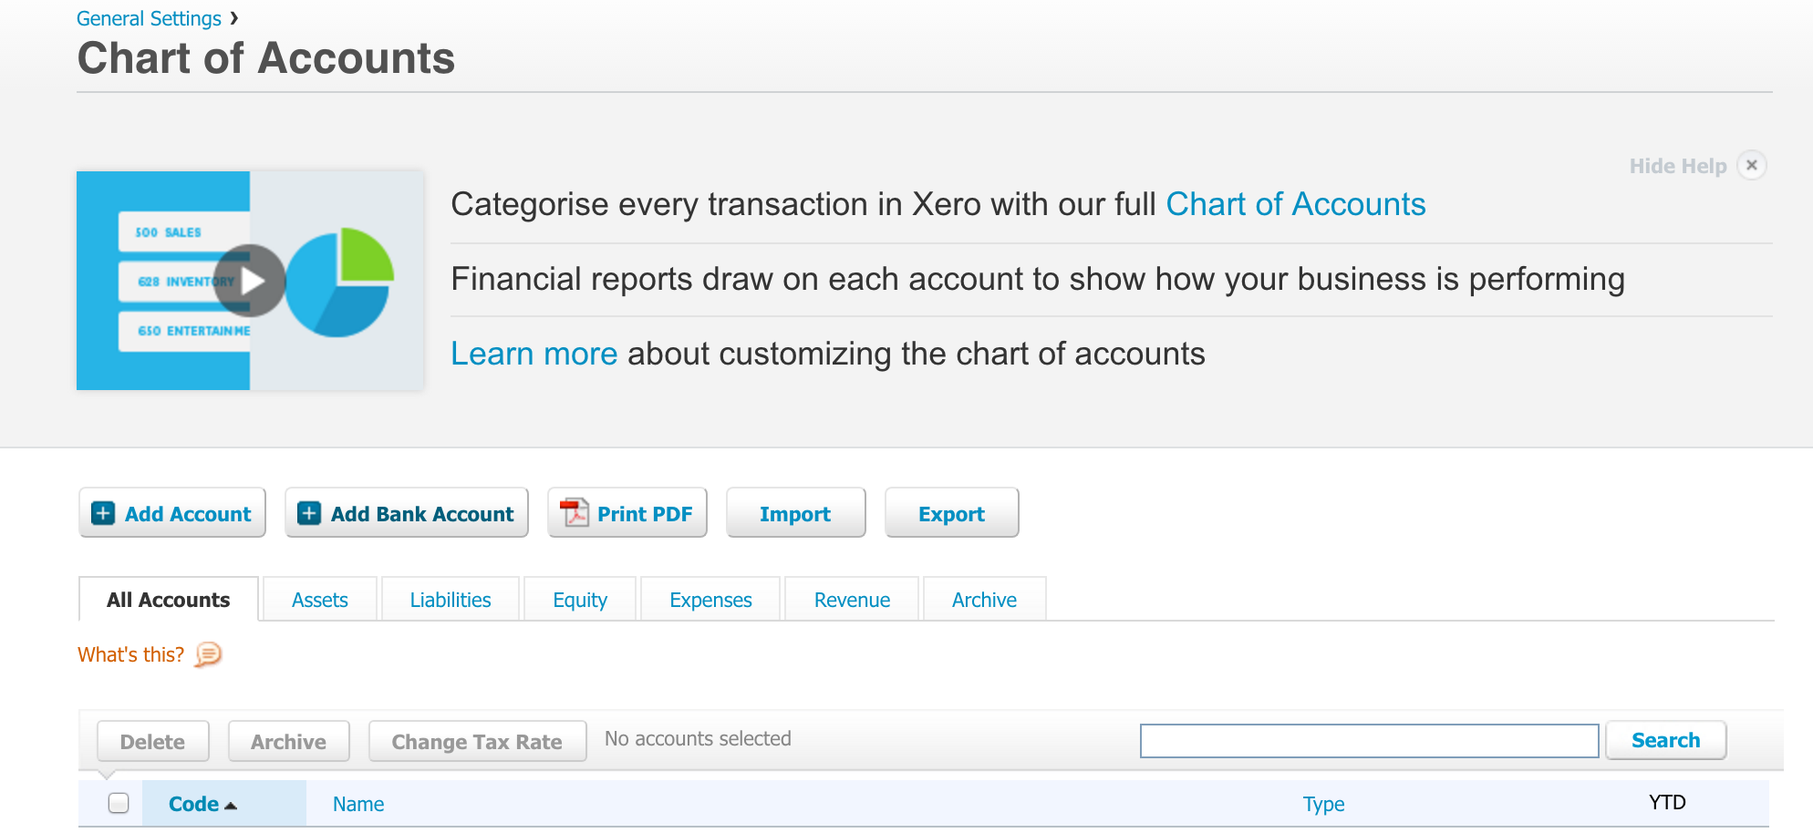Select the Equity tab

click(579, 599)
